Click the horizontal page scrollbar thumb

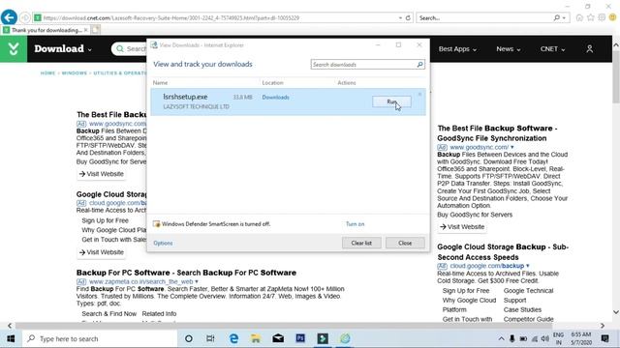click(284, 326)
